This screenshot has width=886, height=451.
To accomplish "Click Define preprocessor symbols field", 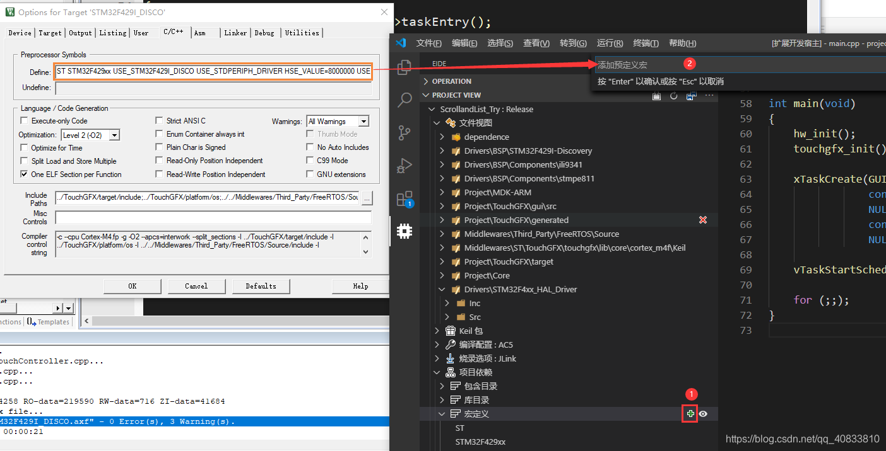I will (213, 71).
